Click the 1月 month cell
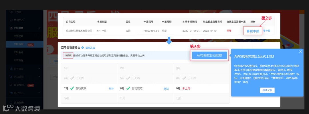The image size is (309, 114). [89, 68]
